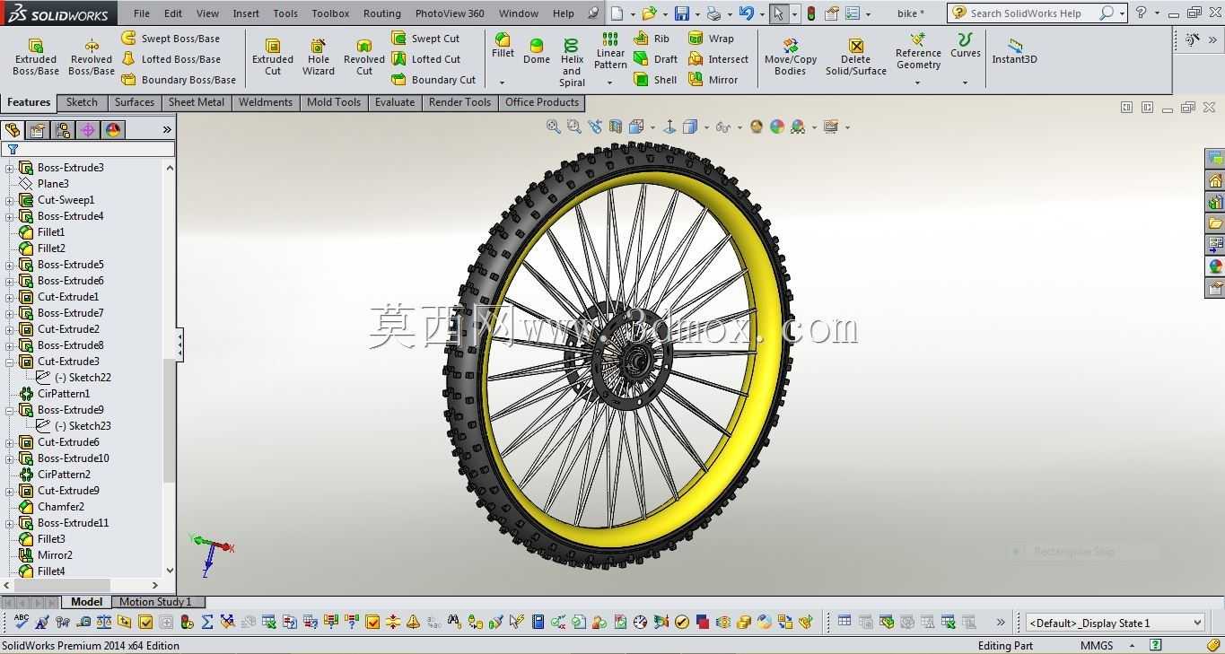
Task: Open the File menu
Action: click(x=142, y=13)
